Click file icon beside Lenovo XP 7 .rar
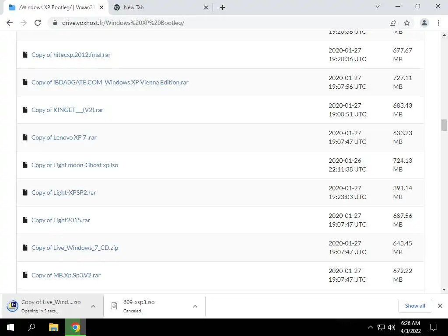Viewport: 448px width, 336px height. pos(25,137)
